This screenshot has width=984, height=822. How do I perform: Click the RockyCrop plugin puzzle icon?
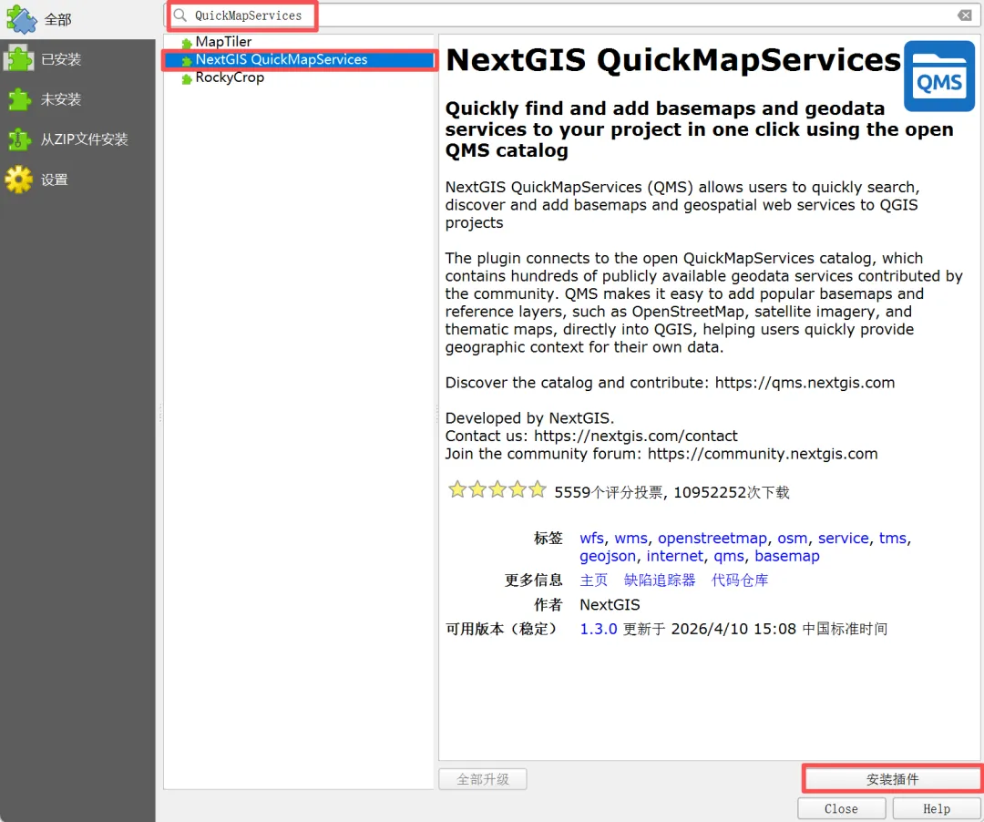coord(187,79)
